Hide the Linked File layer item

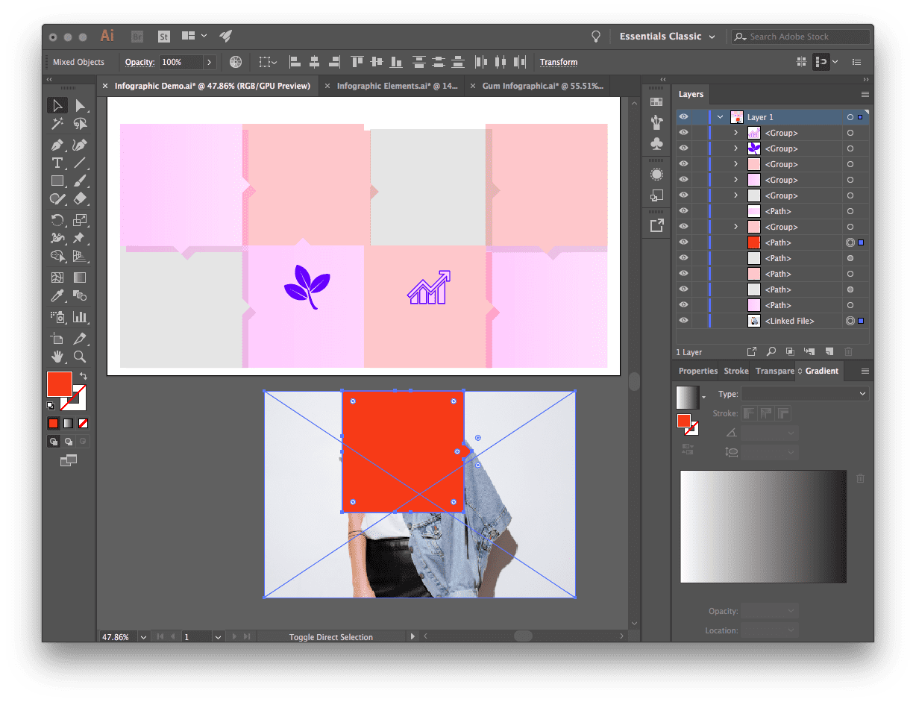click(683, 321)
